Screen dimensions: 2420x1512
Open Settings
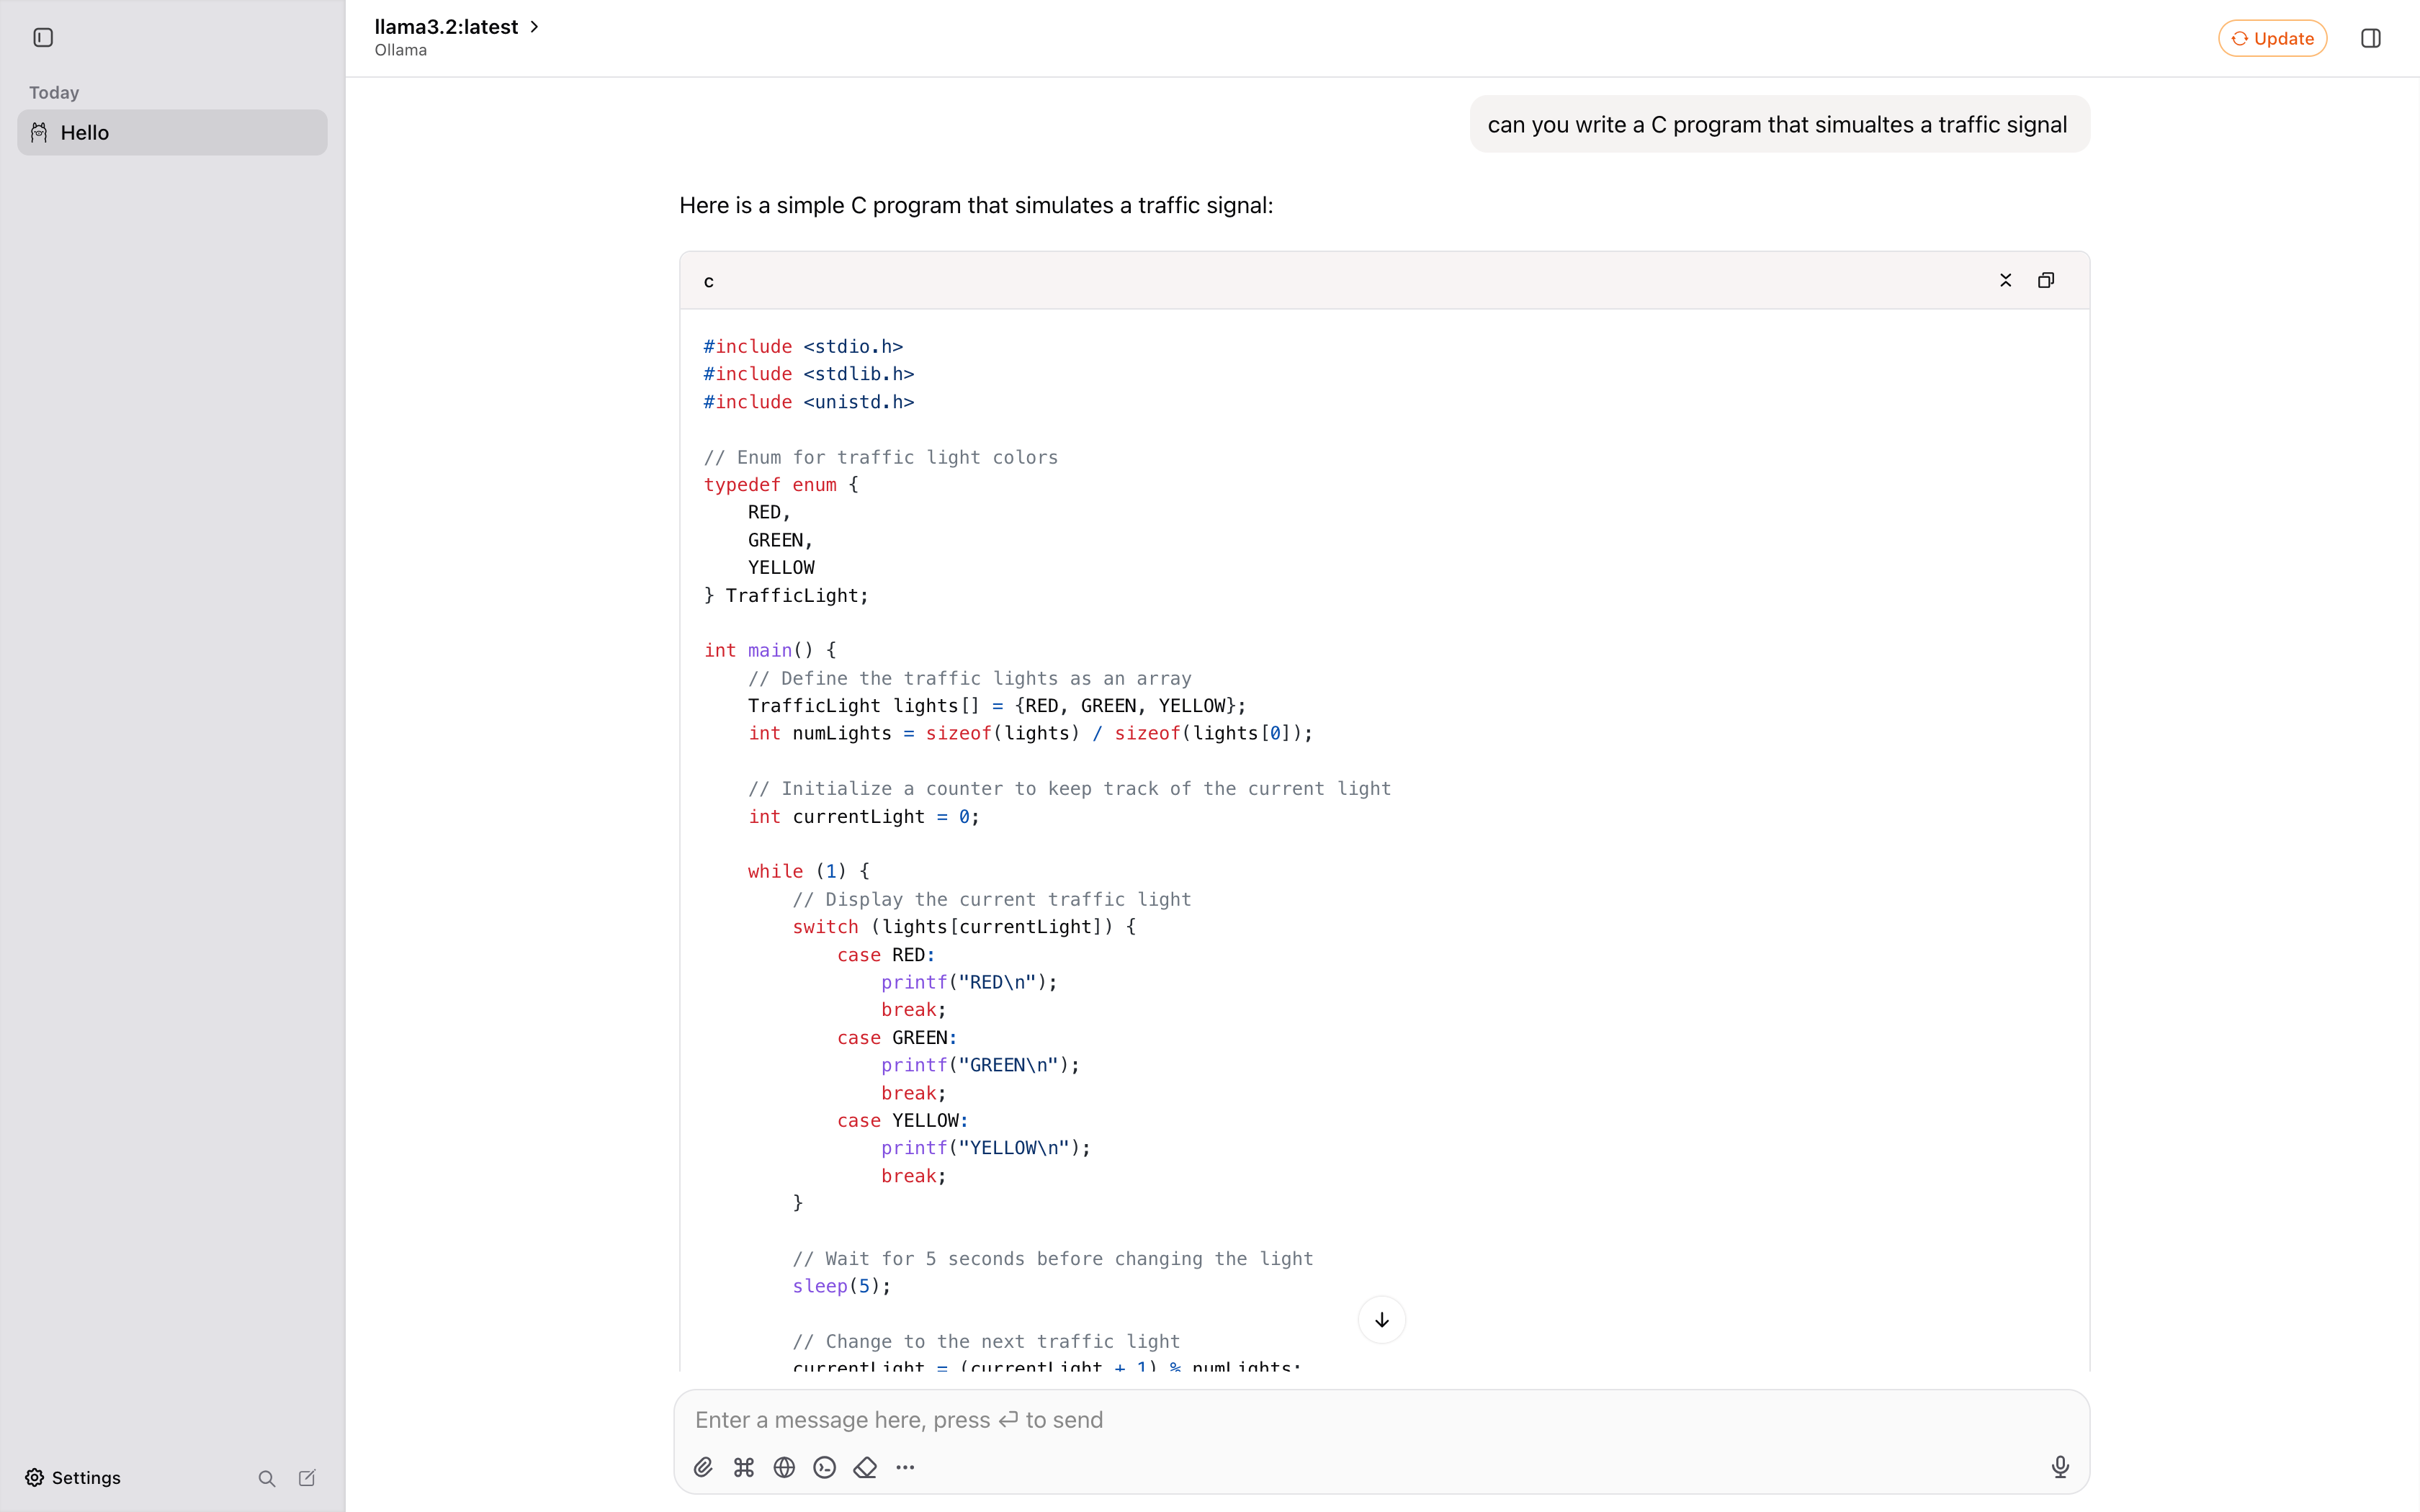tap(73, 1477)
